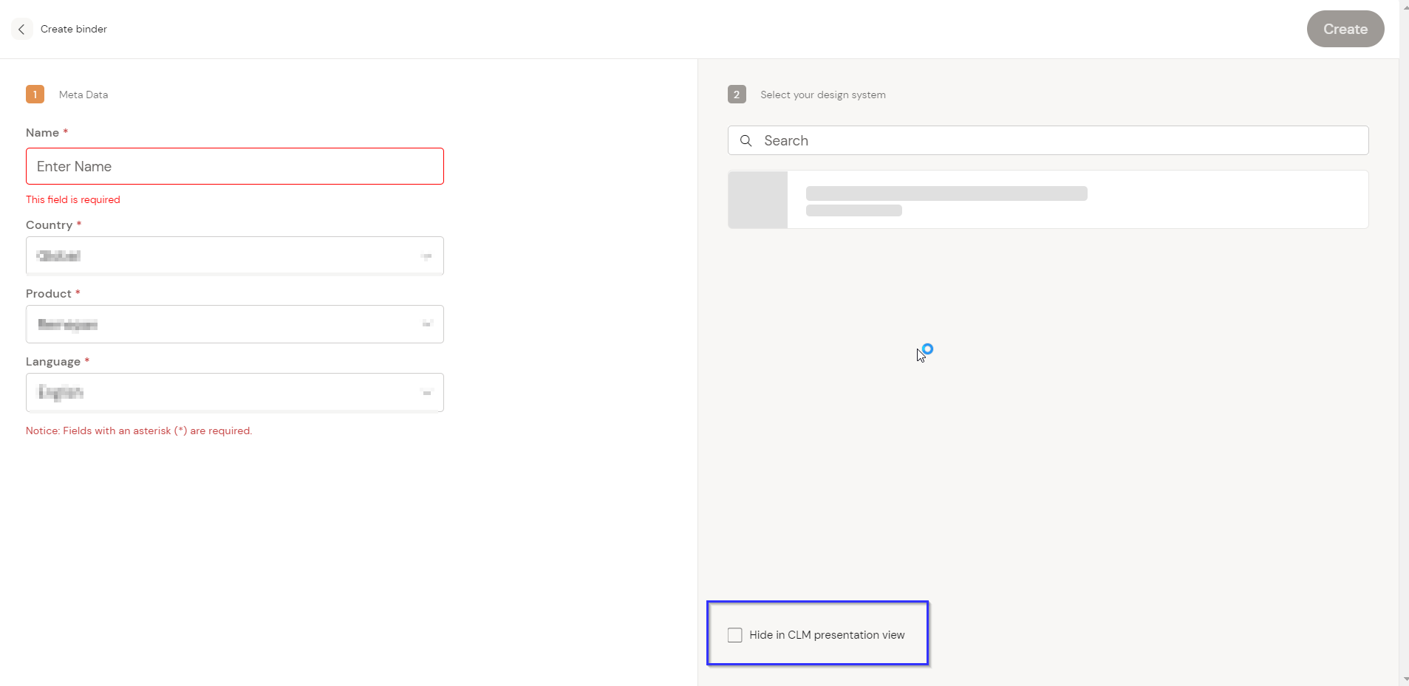Click the orange step 1 badge
The height and width of the screenshot is (686, 1409).
[35, 95]
